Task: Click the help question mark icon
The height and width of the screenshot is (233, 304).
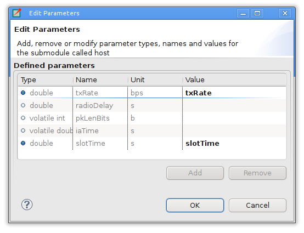Action: 27,204
